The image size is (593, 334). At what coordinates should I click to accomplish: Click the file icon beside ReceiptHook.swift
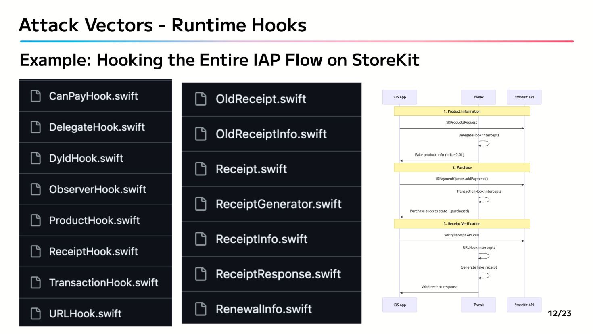pyautogui.click(x=36, y=251)
